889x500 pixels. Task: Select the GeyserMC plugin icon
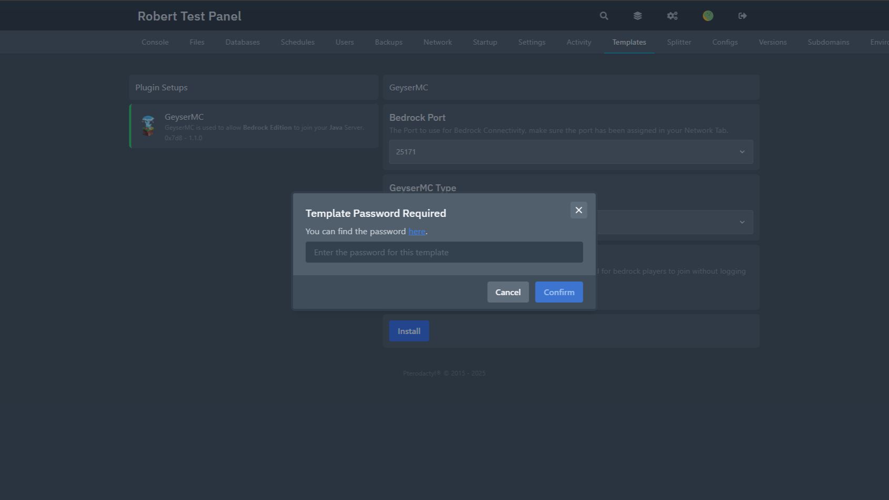pyautogui.click(x=148, y=126)
